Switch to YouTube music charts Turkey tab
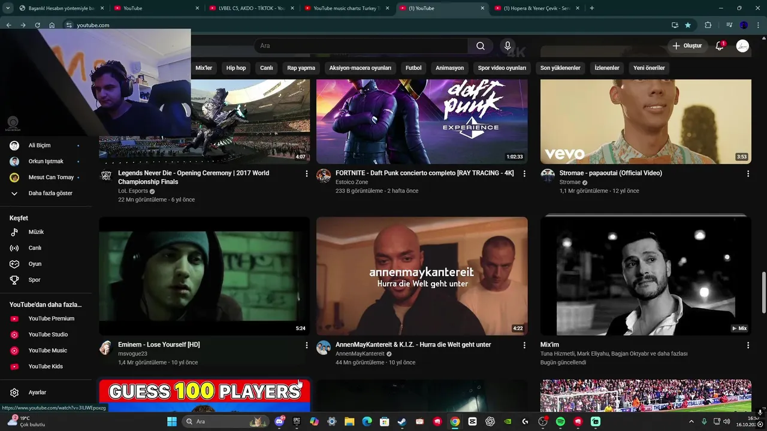The height and width of the screenshot is (431, 767). tap(346, 8)
